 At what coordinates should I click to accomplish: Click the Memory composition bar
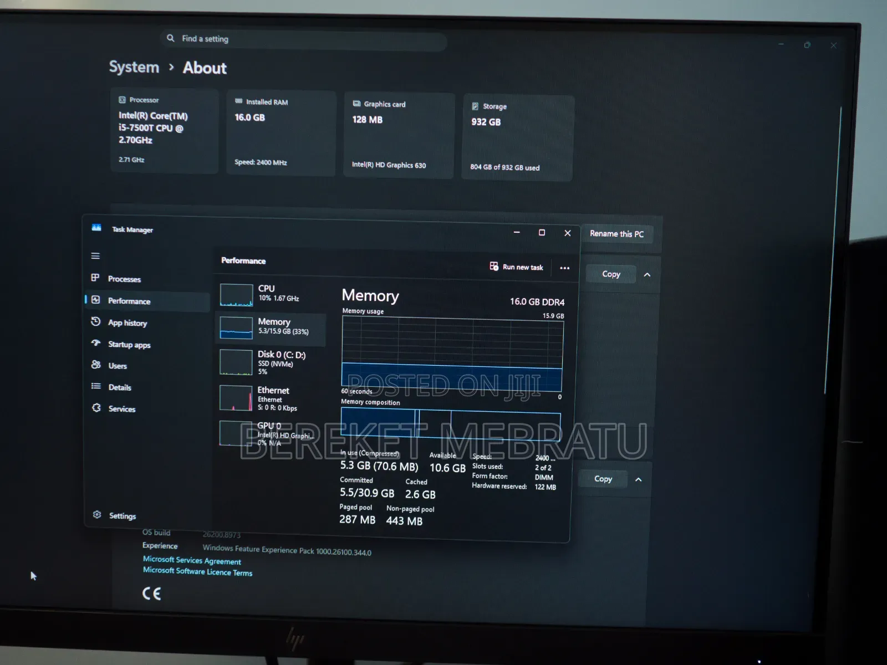point(451,424)
